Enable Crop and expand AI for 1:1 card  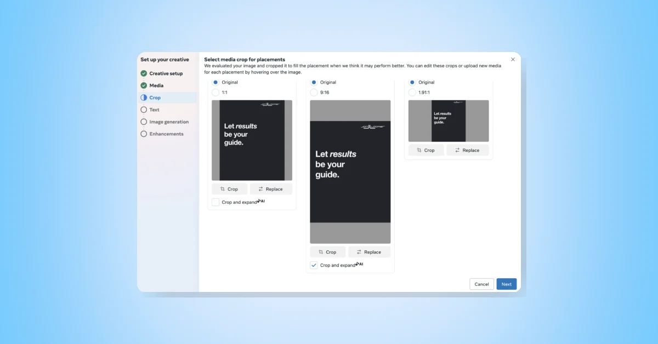point(215,202)
